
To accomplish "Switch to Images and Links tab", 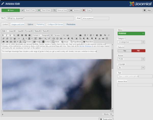I will pos(18,24).
